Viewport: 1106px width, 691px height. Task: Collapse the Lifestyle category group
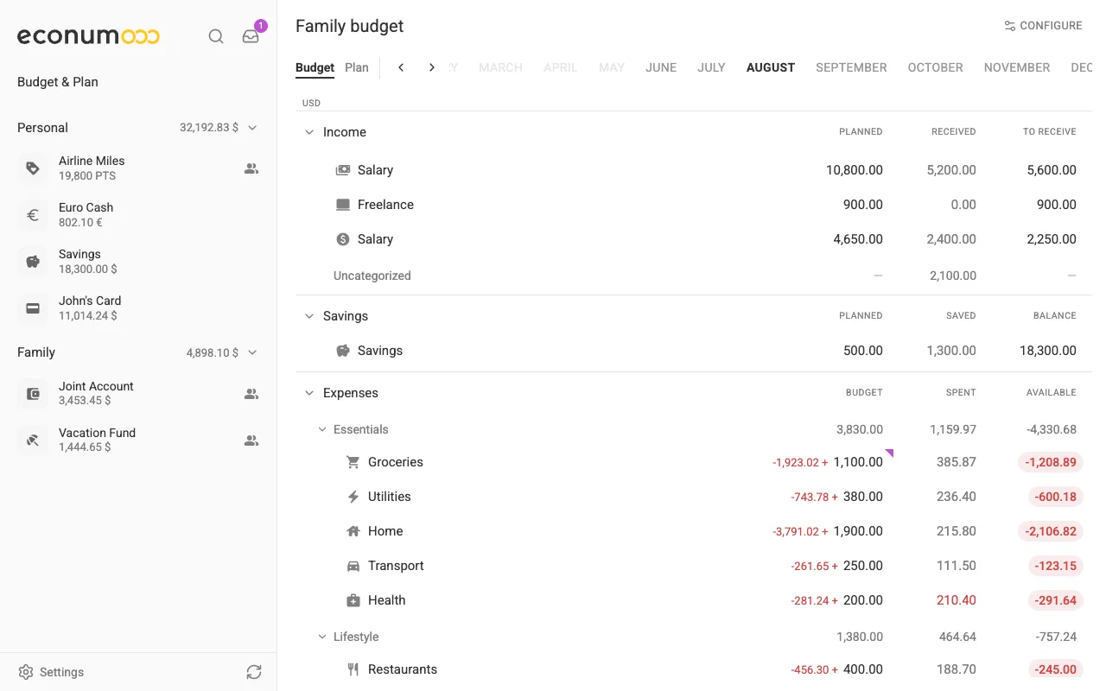pos(322,637)
